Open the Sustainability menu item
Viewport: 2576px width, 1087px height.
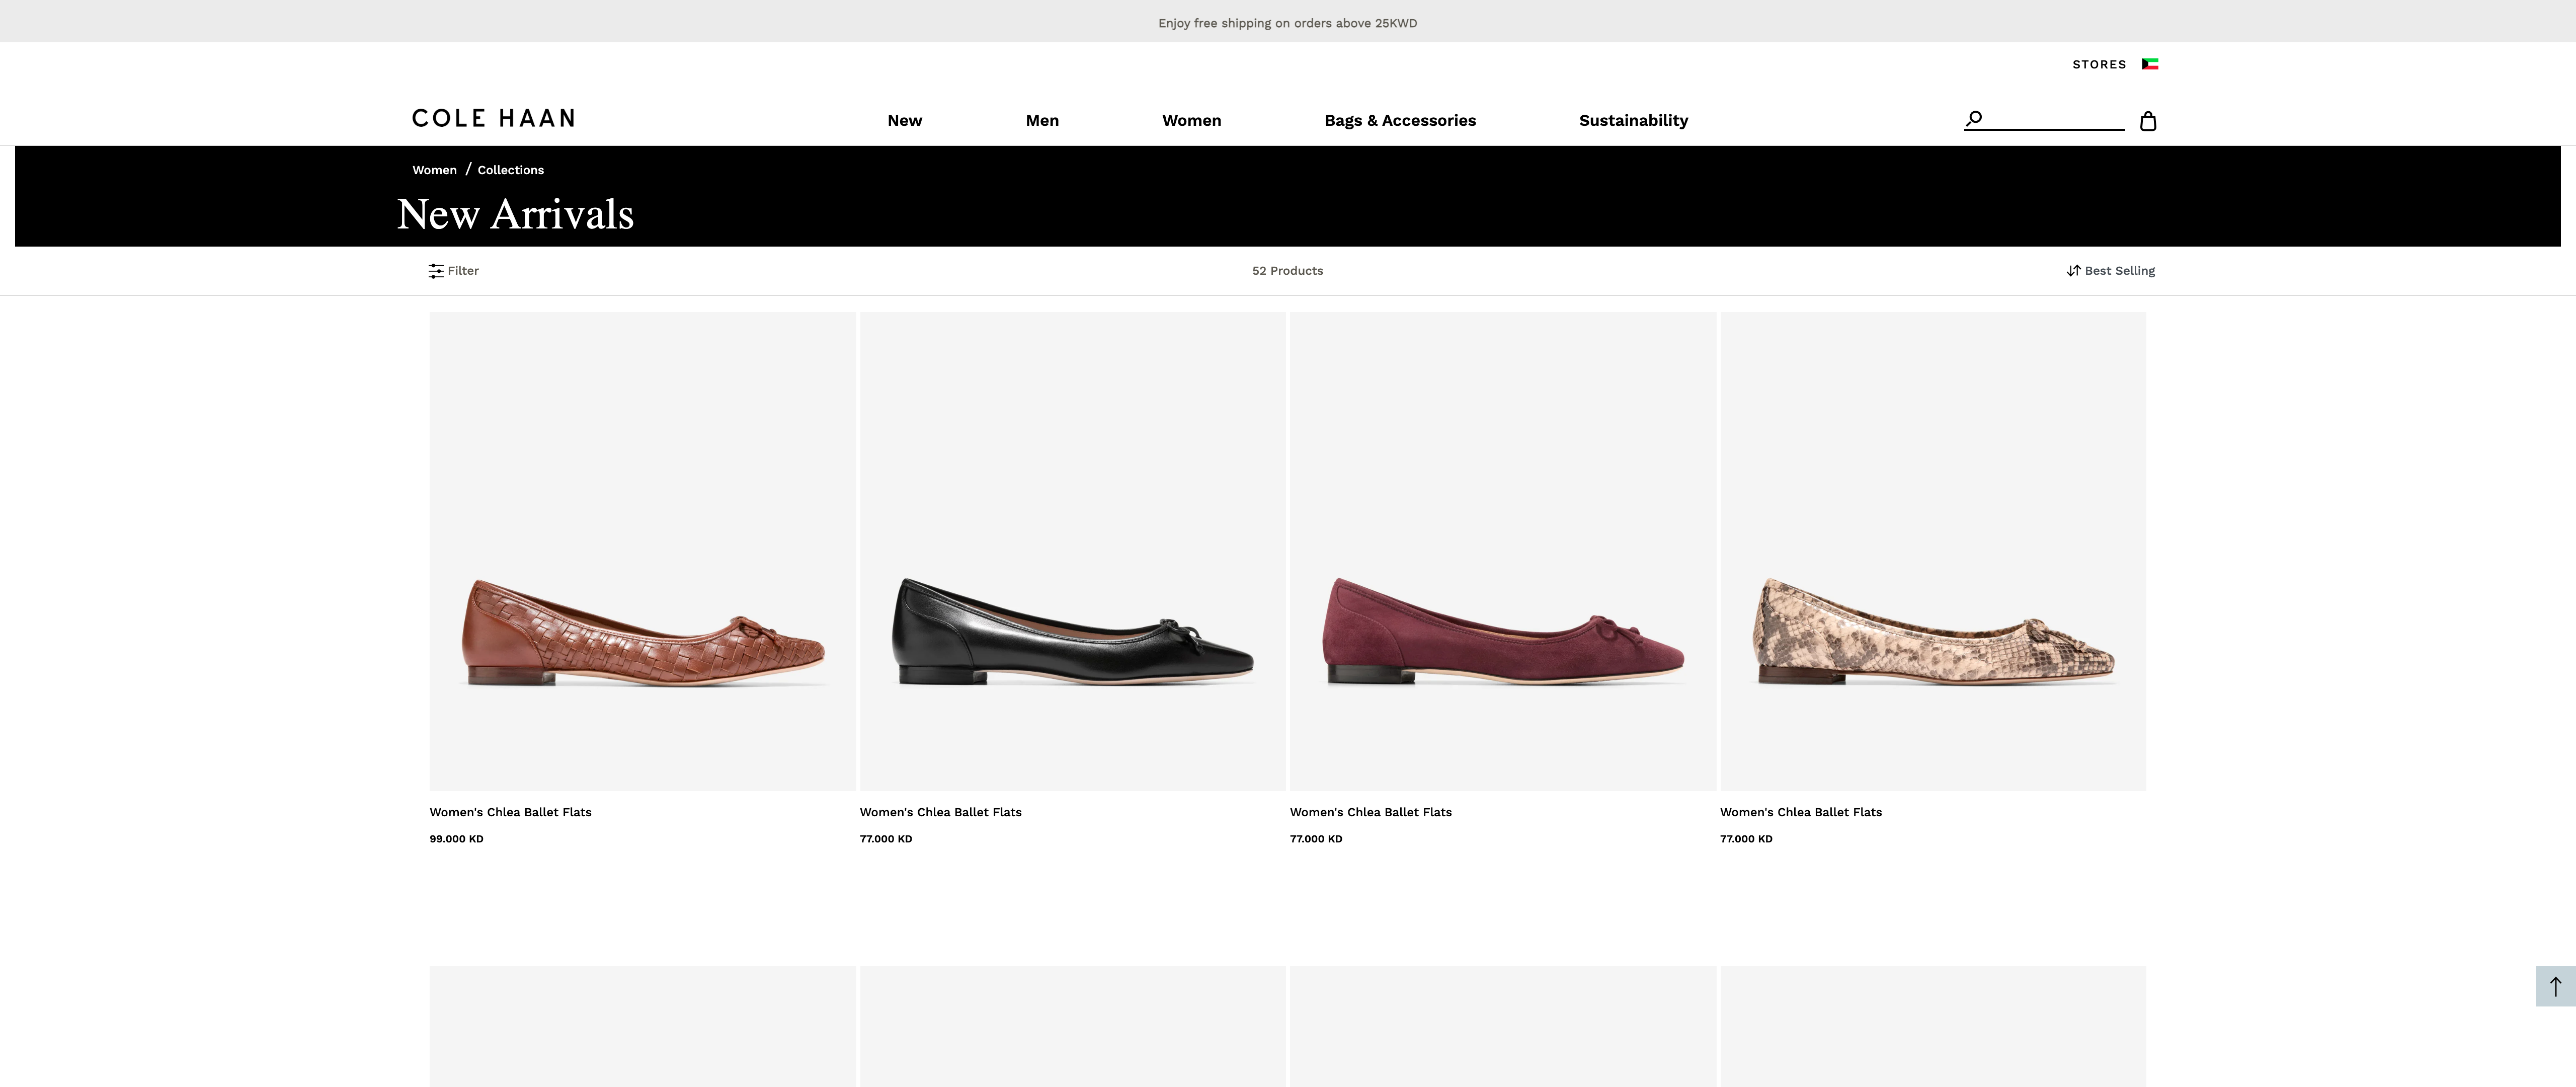click(1632, 120)
